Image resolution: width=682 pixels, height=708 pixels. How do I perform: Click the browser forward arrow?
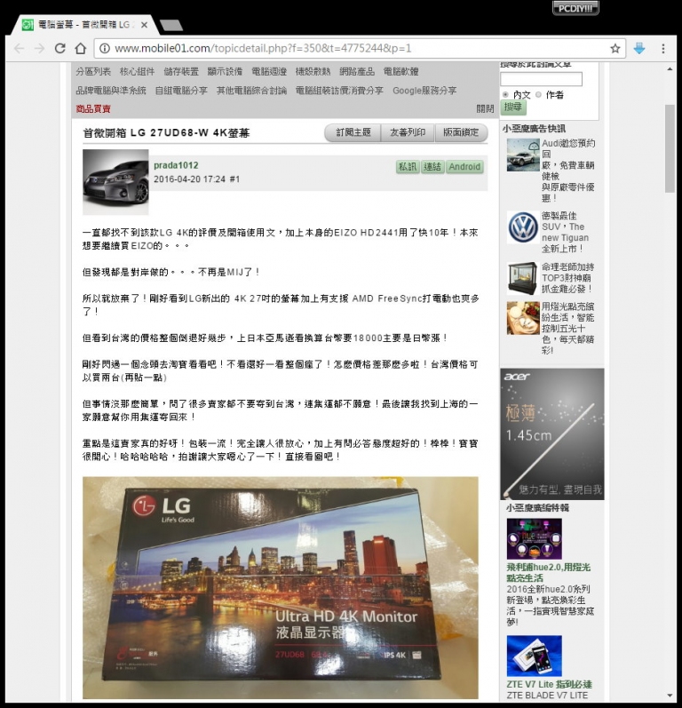(40, 48)
